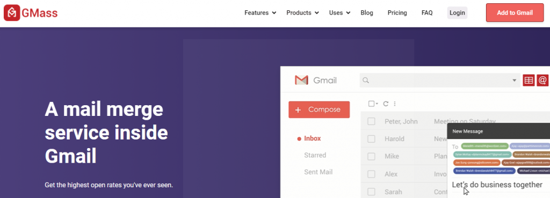Check the Harold email checkbox

pos(371,139)
